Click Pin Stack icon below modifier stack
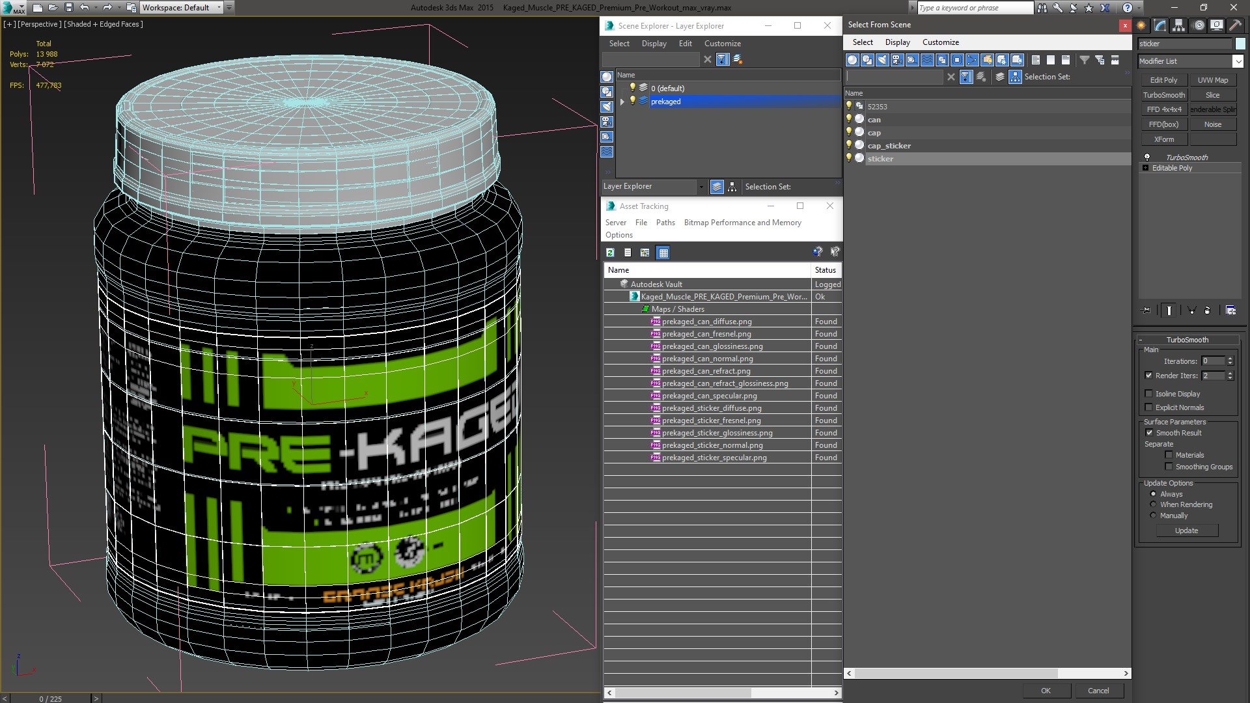Screen dimensions: 1250x703 [x=1146, y=310]
